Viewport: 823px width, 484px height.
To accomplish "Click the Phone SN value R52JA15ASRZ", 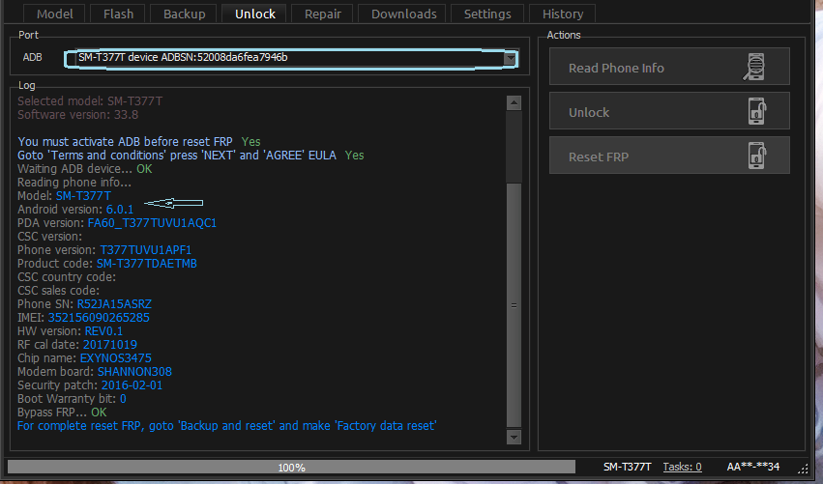I will click(x=114, y=303).
